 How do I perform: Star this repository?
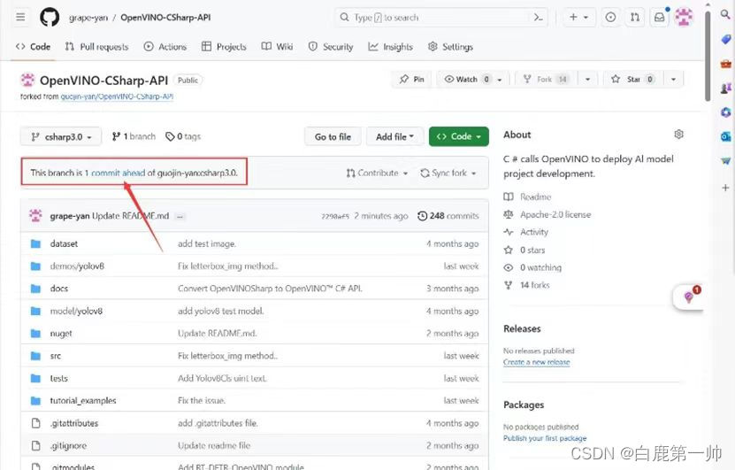pos(632,80)
